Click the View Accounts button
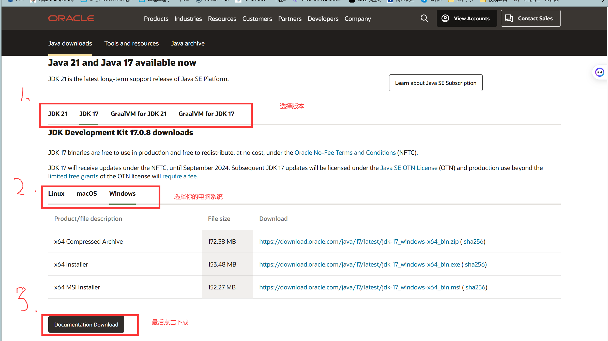Screen dimensions: 608x341 point(467,18)
